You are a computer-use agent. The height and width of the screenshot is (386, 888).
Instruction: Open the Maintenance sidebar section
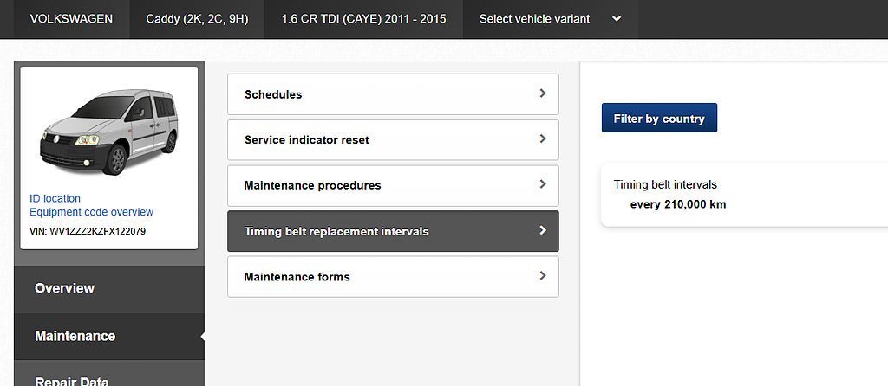click(75, 336)
